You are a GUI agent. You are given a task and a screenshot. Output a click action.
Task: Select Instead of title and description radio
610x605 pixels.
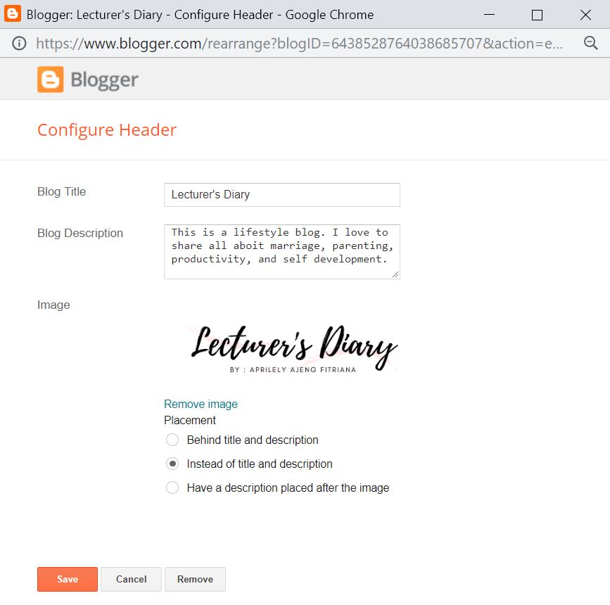(172, 464)
